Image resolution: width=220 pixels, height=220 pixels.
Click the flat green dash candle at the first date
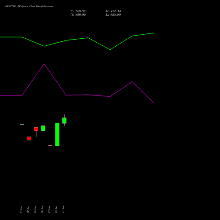tap(22, 125)
